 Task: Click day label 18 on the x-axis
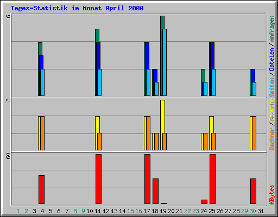point(155,211)
